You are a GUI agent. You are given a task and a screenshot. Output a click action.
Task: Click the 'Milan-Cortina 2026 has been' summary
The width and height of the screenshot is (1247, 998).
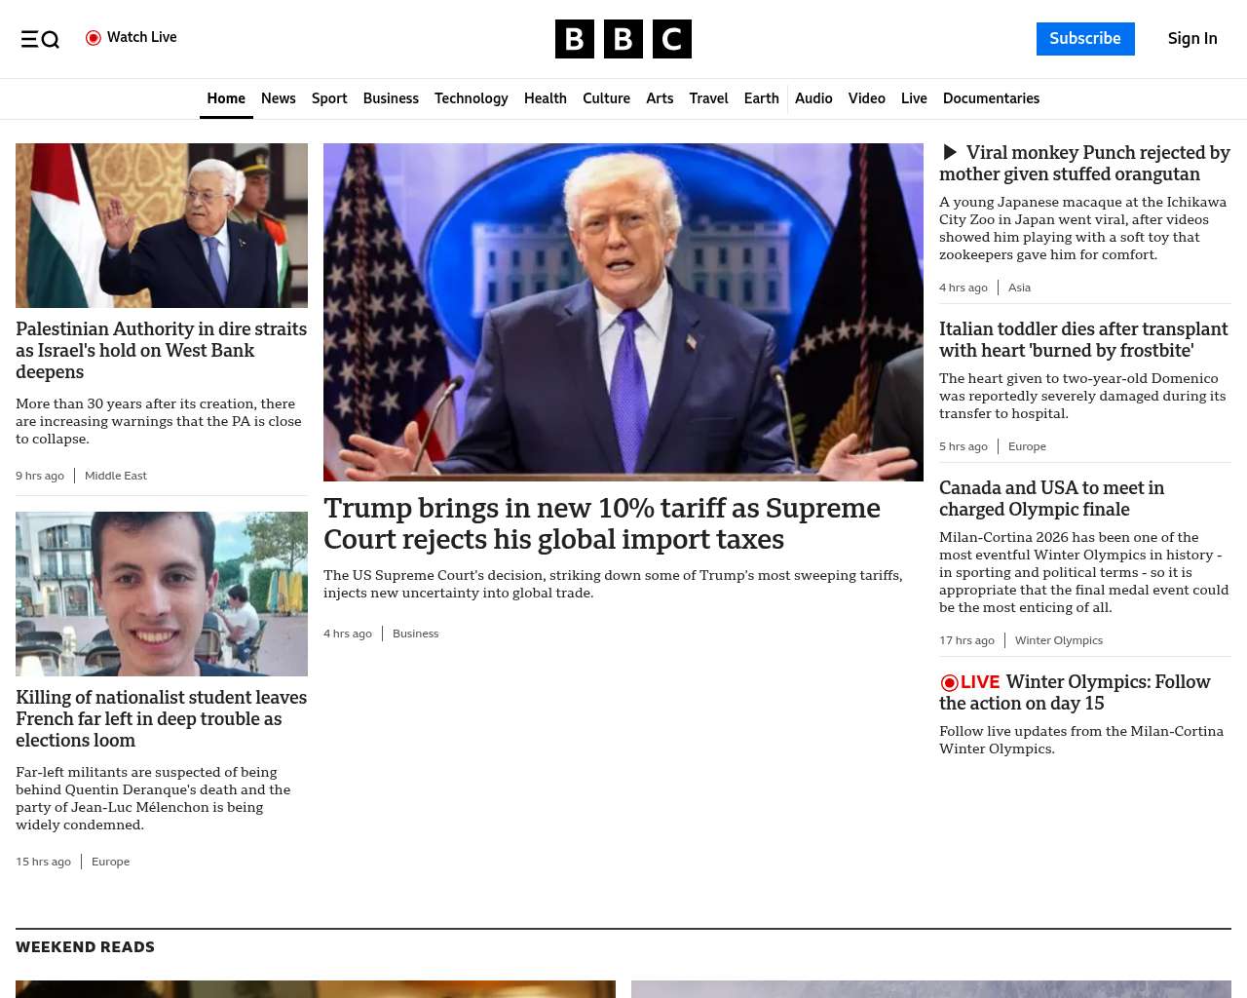coord(1084,572)
